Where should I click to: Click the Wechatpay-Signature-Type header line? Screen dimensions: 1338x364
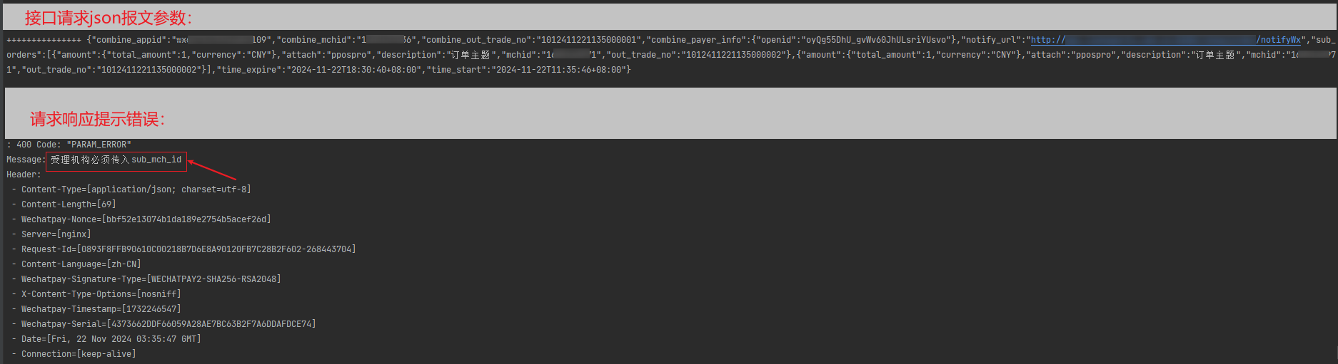point(146,279)
